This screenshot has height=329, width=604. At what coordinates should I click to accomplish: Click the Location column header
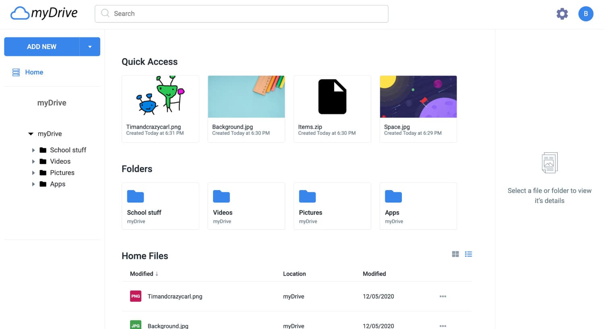click(294, 274)
